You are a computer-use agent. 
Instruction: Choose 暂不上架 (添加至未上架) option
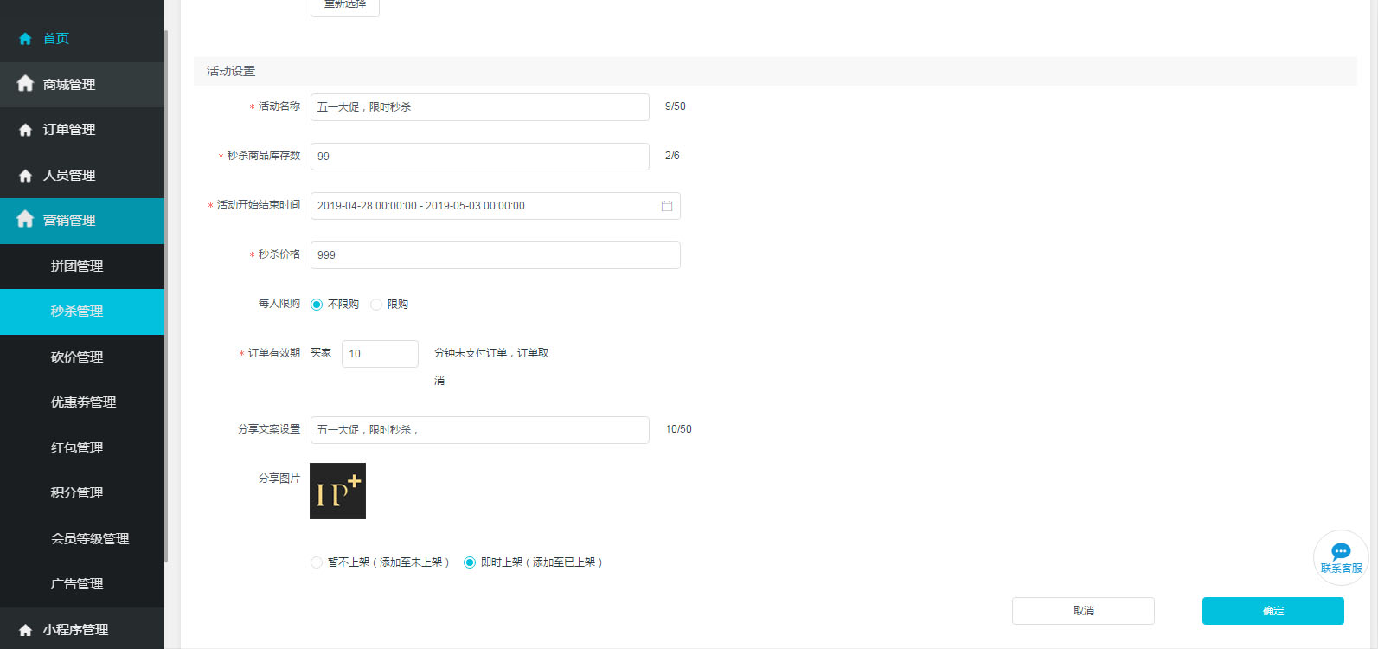click(317, 562)
